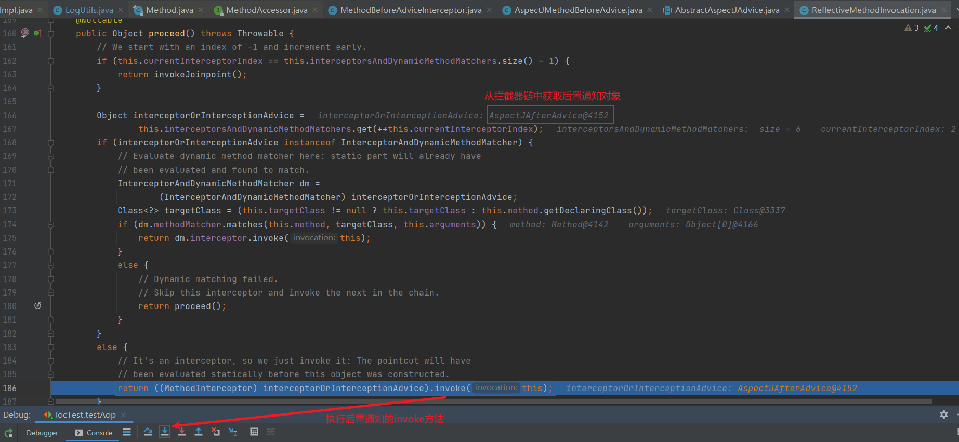Click line number 186 in the gutter
This screenshot has width=959, height=442.
tap(10, 388)
